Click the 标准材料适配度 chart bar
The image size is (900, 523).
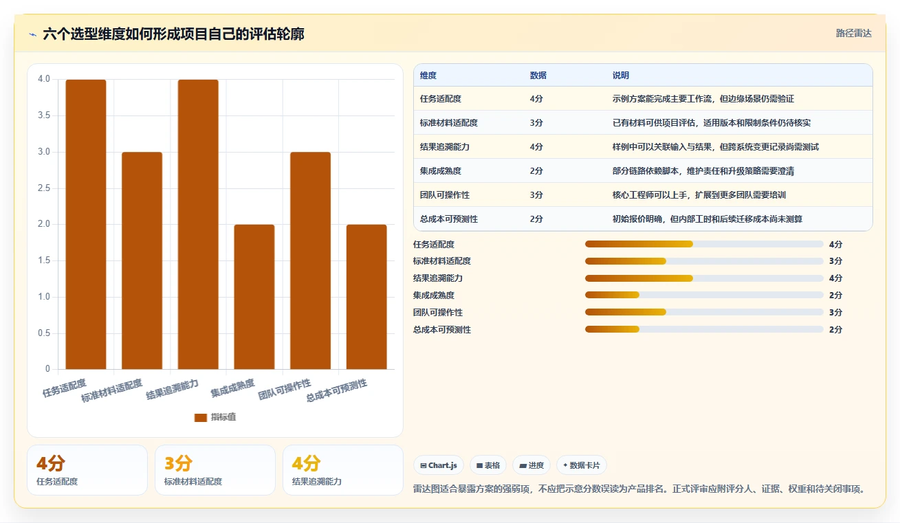[x=142, y=260]
